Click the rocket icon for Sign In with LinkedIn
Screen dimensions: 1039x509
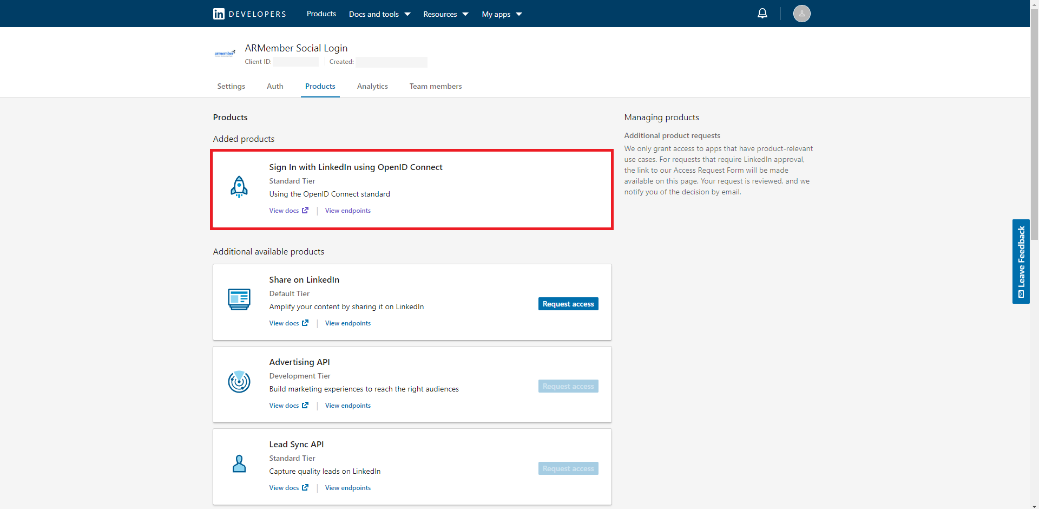(x=239, y=187)
